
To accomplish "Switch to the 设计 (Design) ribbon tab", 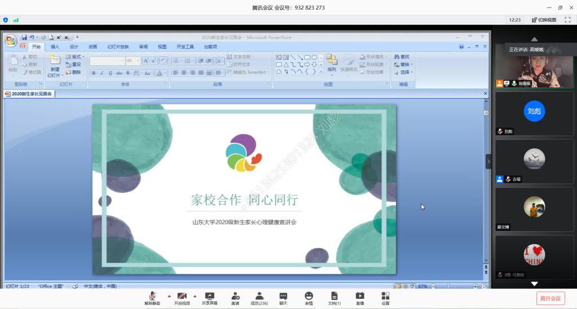I will (74, 47).
